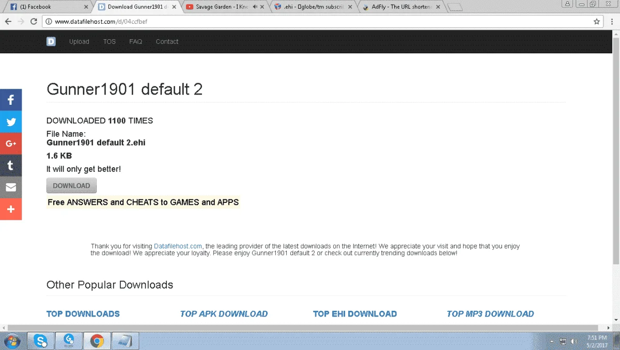Viewport: 620px width, 350px height.
Task: Mute audio icon on Savage Garden tab
Action: [254, 7]
